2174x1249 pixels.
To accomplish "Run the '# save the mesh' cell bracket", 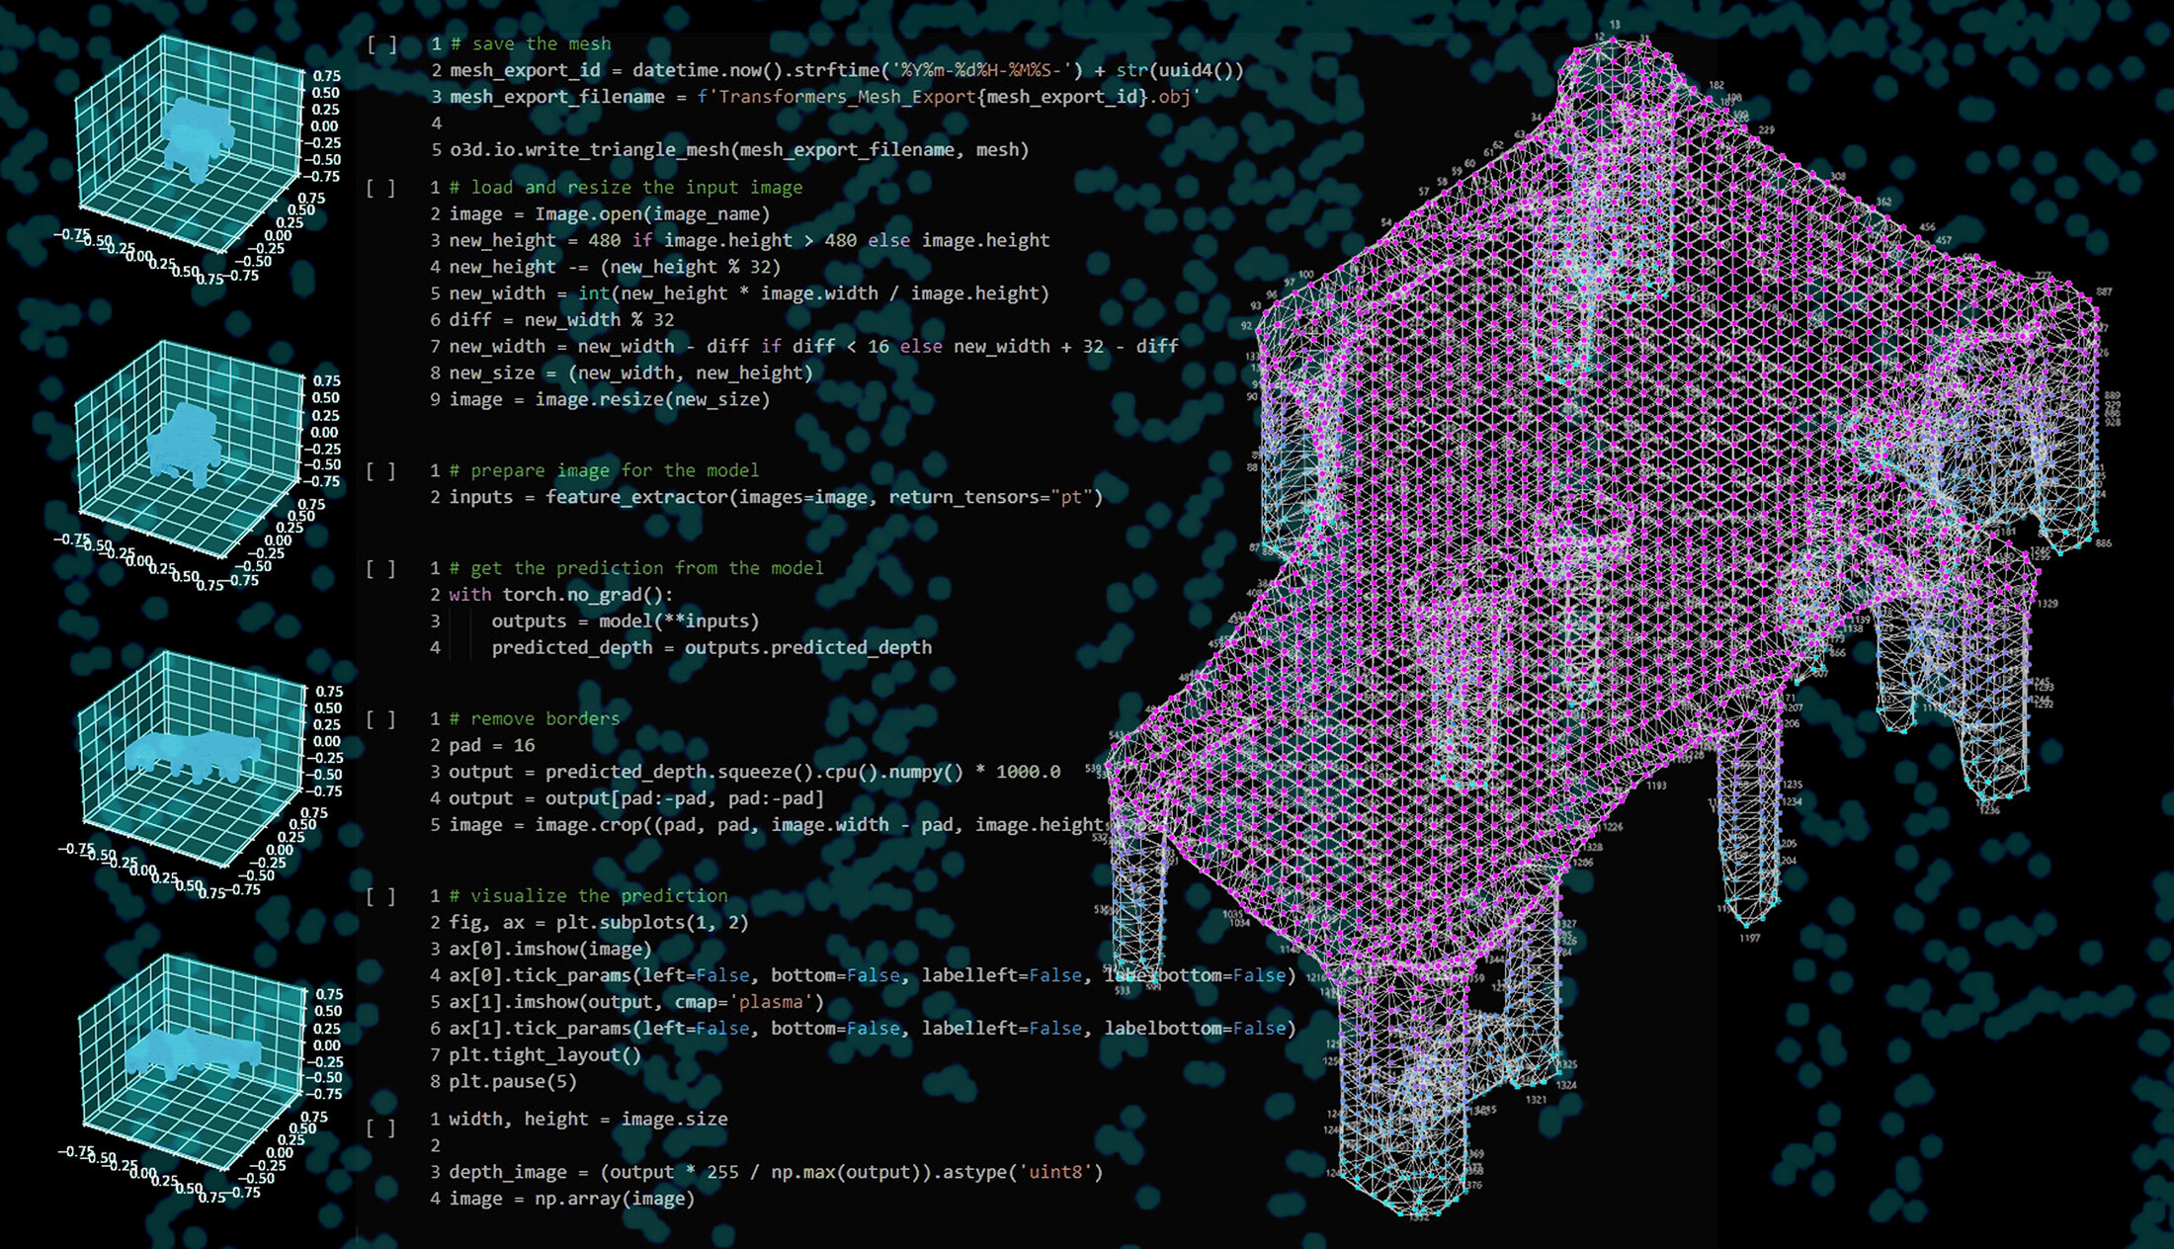I will coord(381,44).
